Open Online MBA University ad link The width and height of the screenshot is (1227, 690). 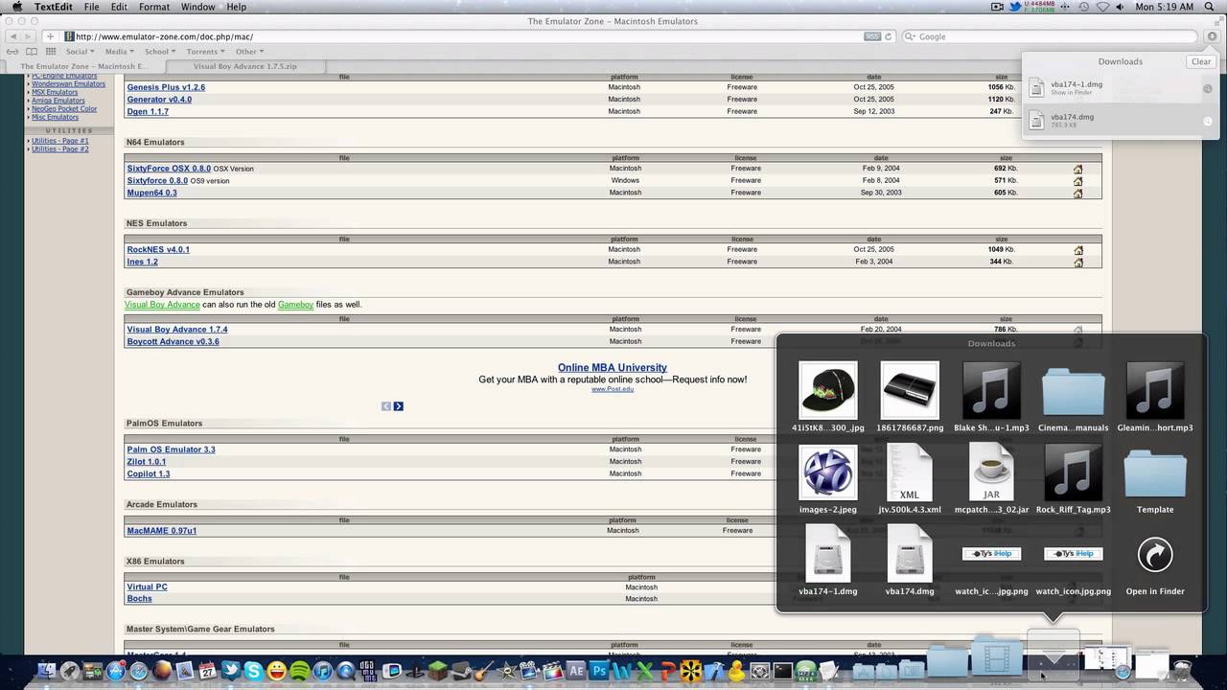(x=613, y=367)
